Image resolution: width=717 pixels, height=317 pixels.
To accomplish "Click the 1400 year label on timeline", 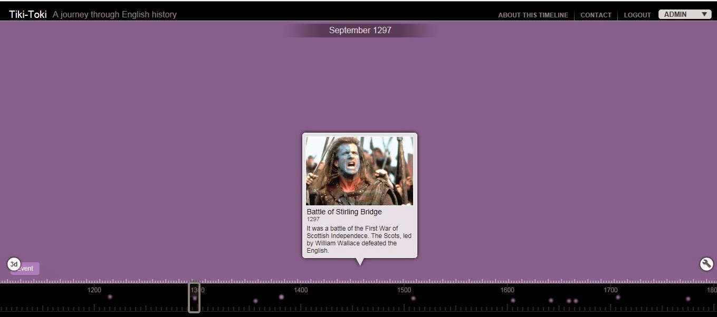I will [x=301, y=290].
